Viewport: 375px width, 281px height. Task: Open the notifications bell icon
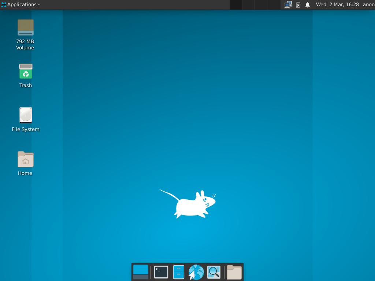pos(308,4)
